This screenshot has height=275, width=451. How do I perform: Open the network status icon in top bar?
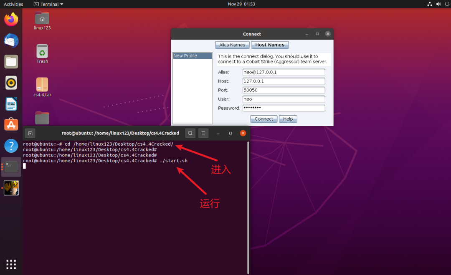tap(430, 4)
